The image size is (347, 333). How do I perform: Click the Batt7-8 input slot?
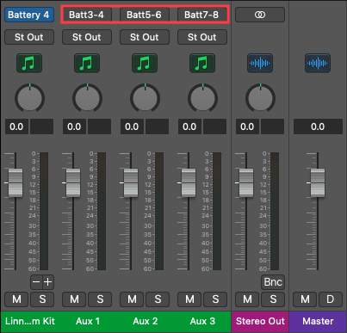tap(201, 15)
